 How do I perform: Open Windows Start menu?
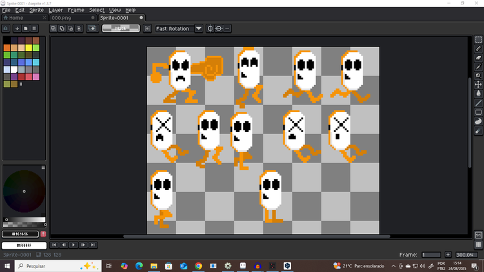[x=7, y=266]
